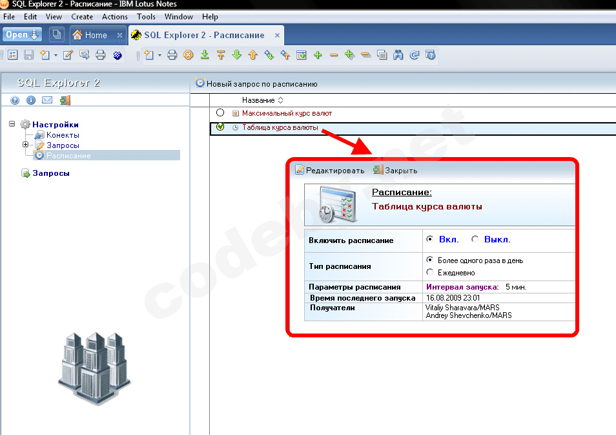Click the Редактировать button

coord(330,170)
